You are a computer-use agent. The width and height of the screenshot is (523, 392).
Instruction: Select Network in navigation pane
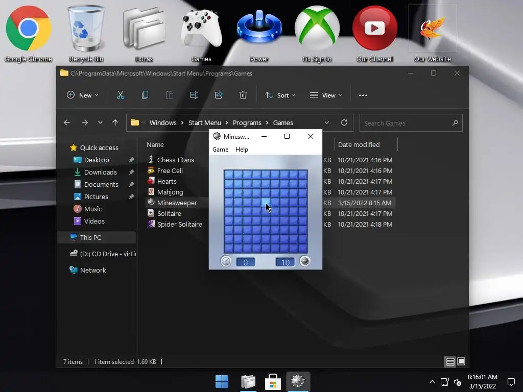tap(93, 270)
